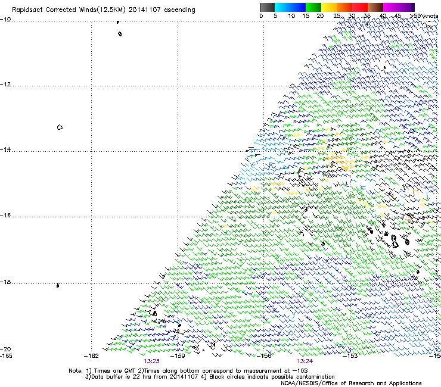
Task: Click the yellow 20-25 knots color segment
Action: [329, 7]
